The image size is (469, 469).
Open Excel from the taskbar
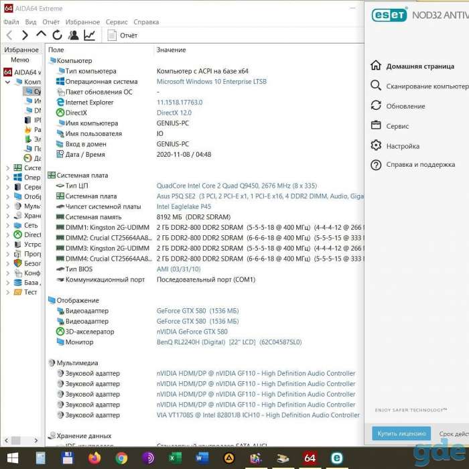(x=176, y=458)
